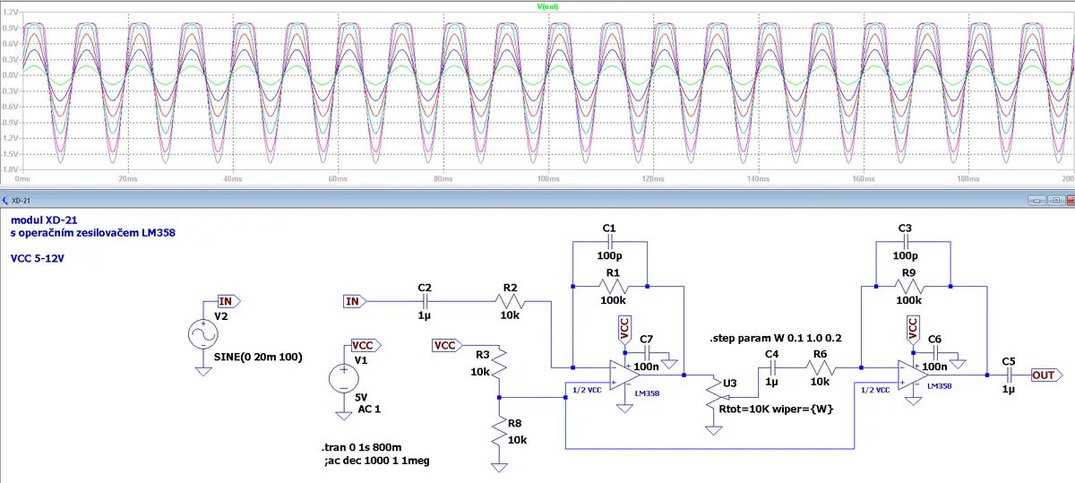Click the 'VCC 5-12V' comment text
Screen dimensions: 1075x483
click(38, 257)
